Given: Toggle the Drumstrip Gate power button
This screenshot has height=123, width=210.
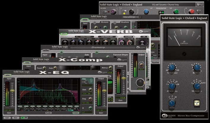Looking at the screenshot, I should 61,53.
